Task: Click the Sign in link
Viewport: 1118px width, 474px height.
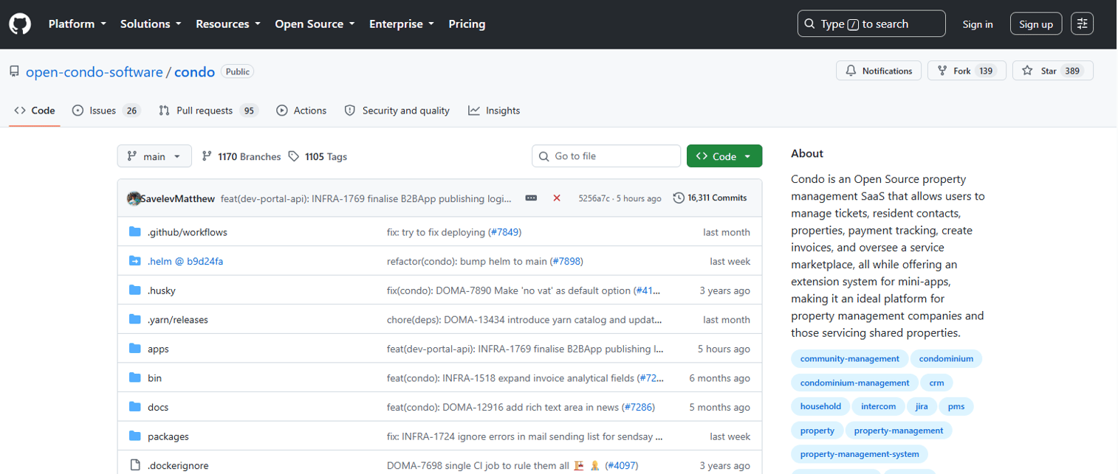Action: click(978, 24)
